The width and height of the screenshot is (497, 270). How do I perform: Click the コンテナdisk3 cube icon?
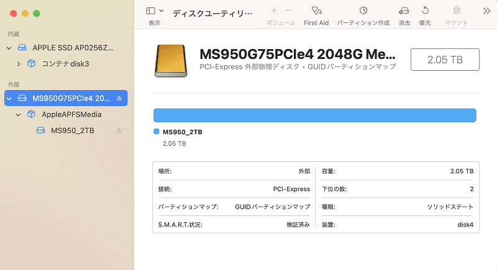31,63
